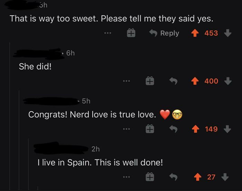242x191 pixels.
Task: Downvote the 'She did!' comment
Action: tap(227, 81)
